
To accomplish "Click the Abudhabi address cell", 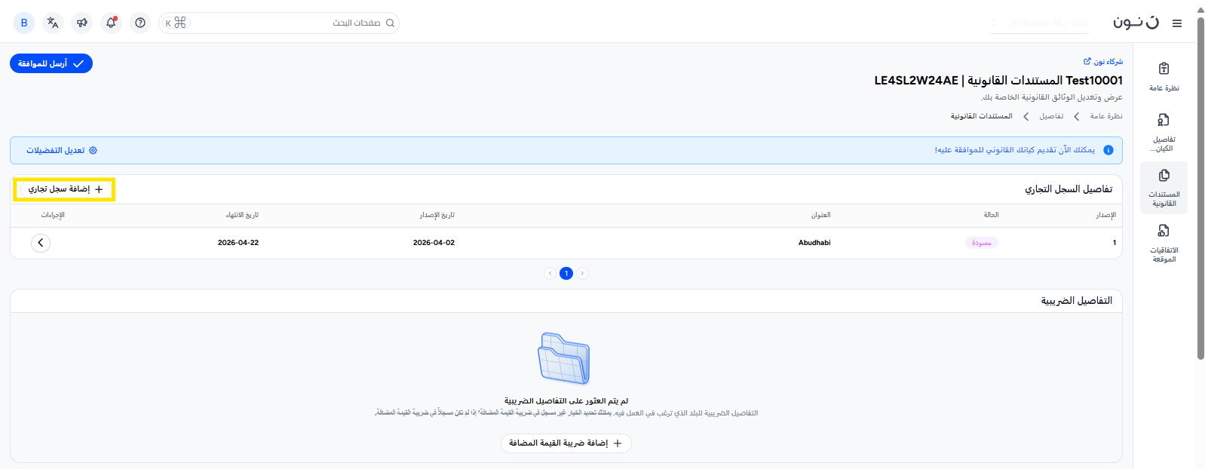I will (x=814, y=243).
